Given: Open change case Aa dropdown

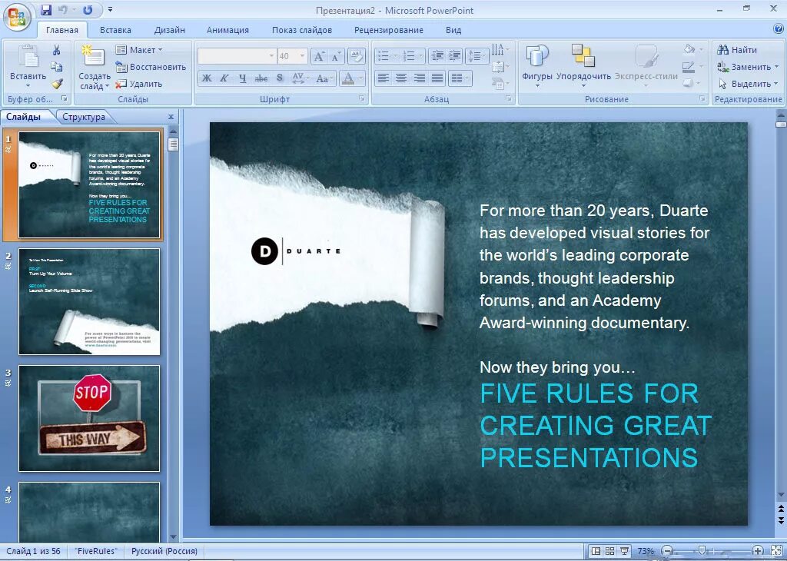Looking at the screenshot, I should point(324,78).
